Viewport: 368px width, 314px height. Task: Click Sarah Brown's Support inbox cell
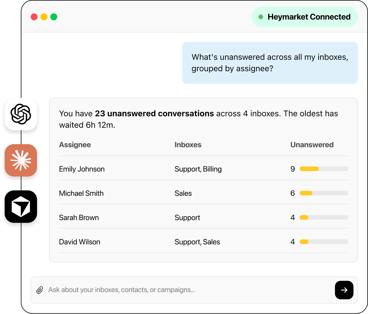(187, 218)
